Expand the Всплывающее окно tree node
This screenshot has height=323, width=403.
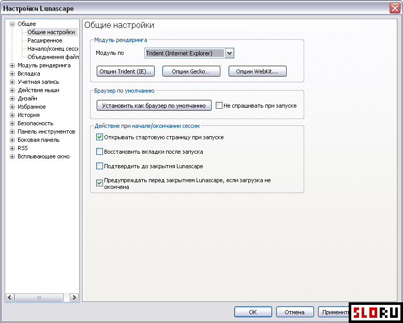tap(12, 156)
